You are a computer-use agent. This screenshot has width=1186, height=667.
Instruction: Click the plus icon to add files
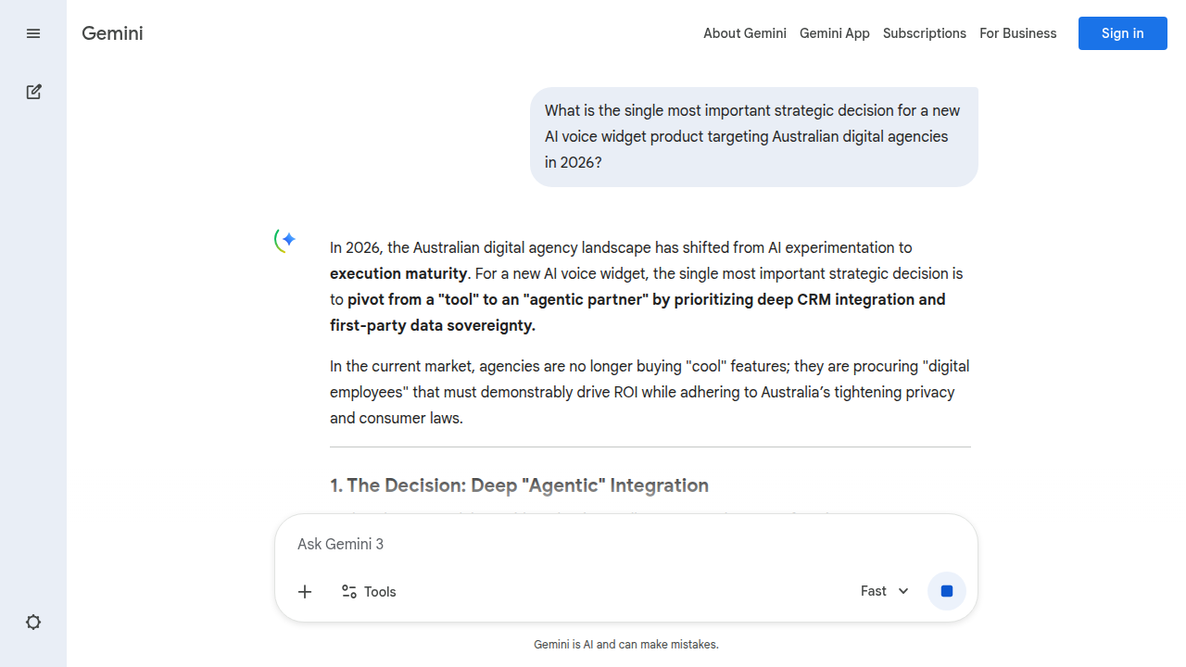click(305, 592)
